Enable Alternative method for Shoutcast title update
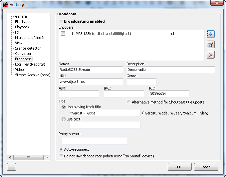 129,102
